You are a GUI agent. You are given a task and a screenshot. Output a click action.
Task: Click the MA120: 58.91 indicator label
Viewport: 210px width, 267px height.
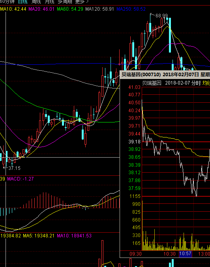[99, 9]
